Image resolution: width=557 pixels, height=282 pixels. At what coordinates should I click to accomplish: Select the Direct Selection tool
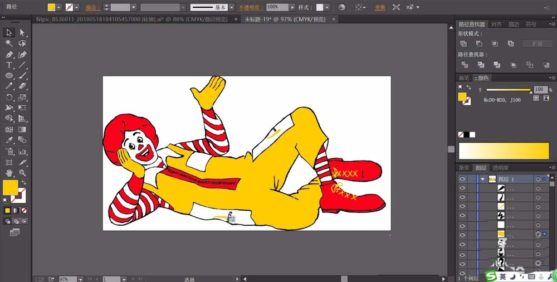tap(22, 33)
